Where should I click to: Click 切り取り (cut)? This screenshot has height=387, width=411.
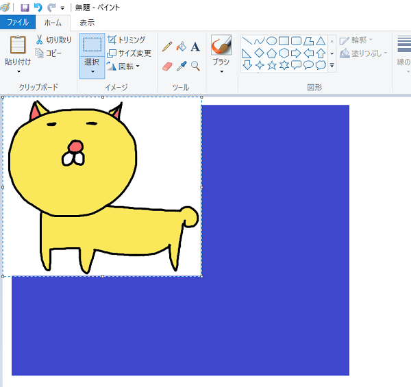pos(53,40)
